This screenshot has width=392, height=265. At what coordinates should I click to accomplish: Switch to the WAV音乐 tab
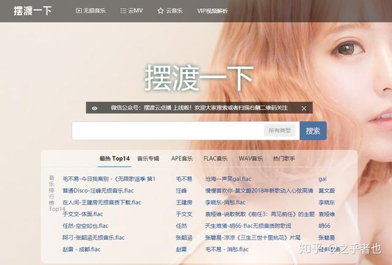point(250,159)
